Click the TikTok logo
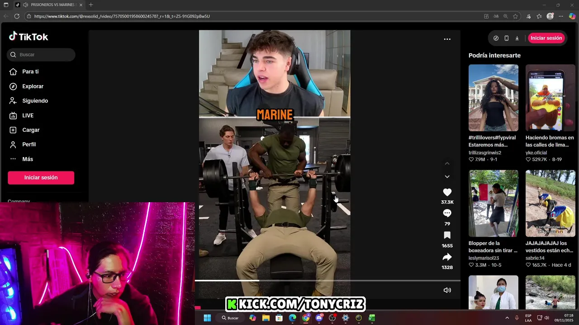The height and width of the screenshot is (325, 579). click(x=28, y=37)
